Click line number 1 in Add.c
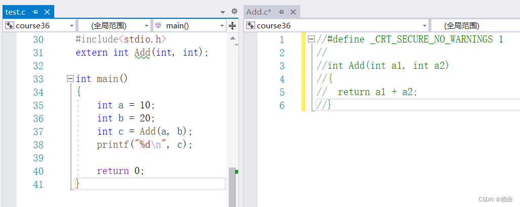Image resolution: width=520 pixels, height=207 pixels. point(282,40)
